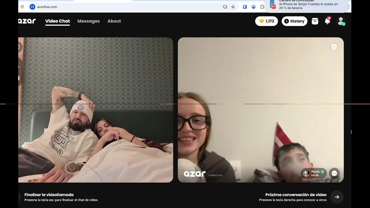370x208 pixels.
Task: Click the 'Presione la tecla derecha' hint text
Action: point(293,200)
